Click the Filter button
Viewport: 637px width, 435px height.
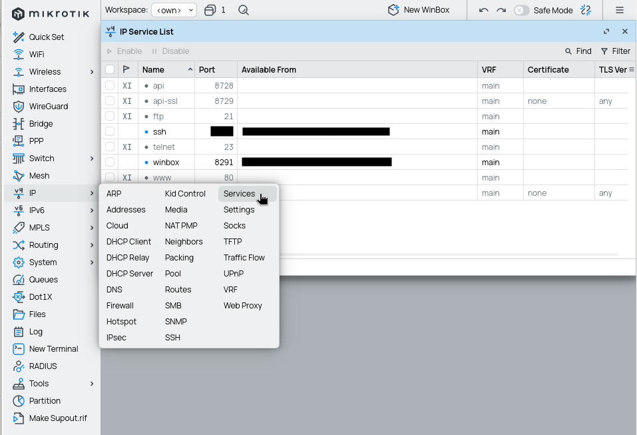pos(616,51)
